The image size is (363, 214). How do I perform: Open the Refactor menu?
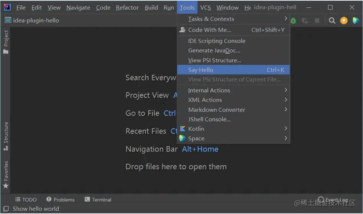[128, 8]
